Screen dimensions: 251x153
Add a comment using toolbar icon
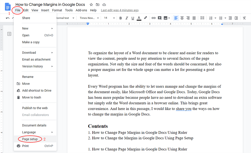pos(160,18)
